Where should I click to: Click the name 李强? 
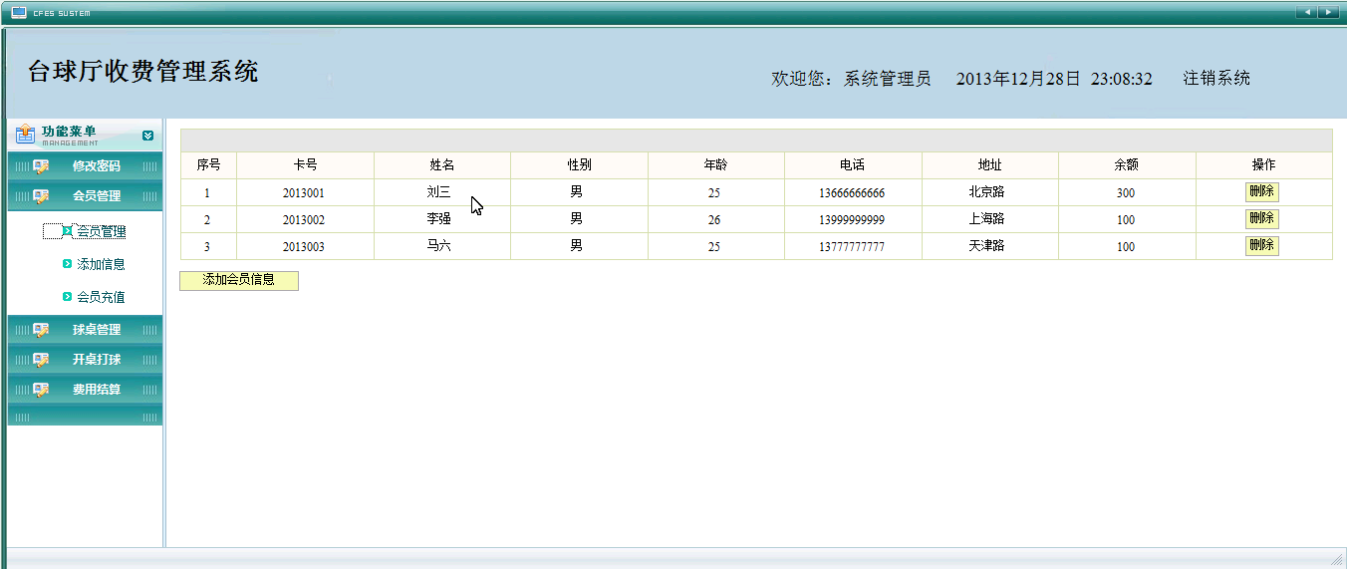[x=439, y=219]
